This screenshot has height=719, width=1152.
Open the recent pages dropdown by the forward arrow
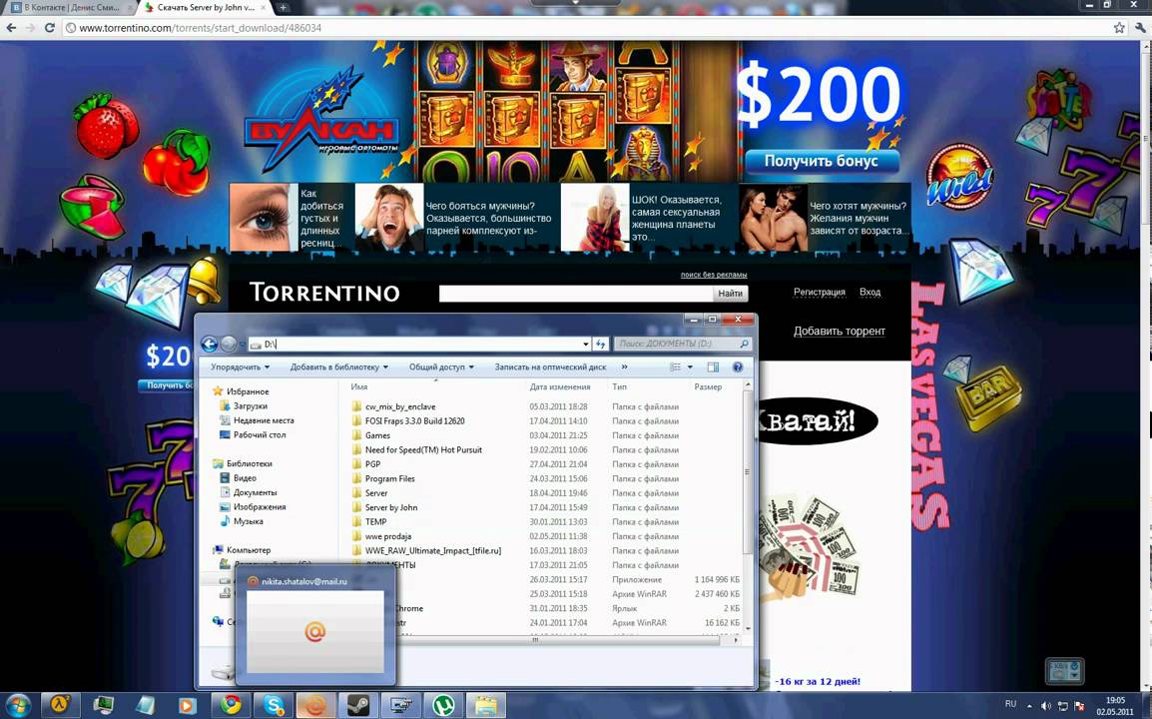(x=244, y=345)
